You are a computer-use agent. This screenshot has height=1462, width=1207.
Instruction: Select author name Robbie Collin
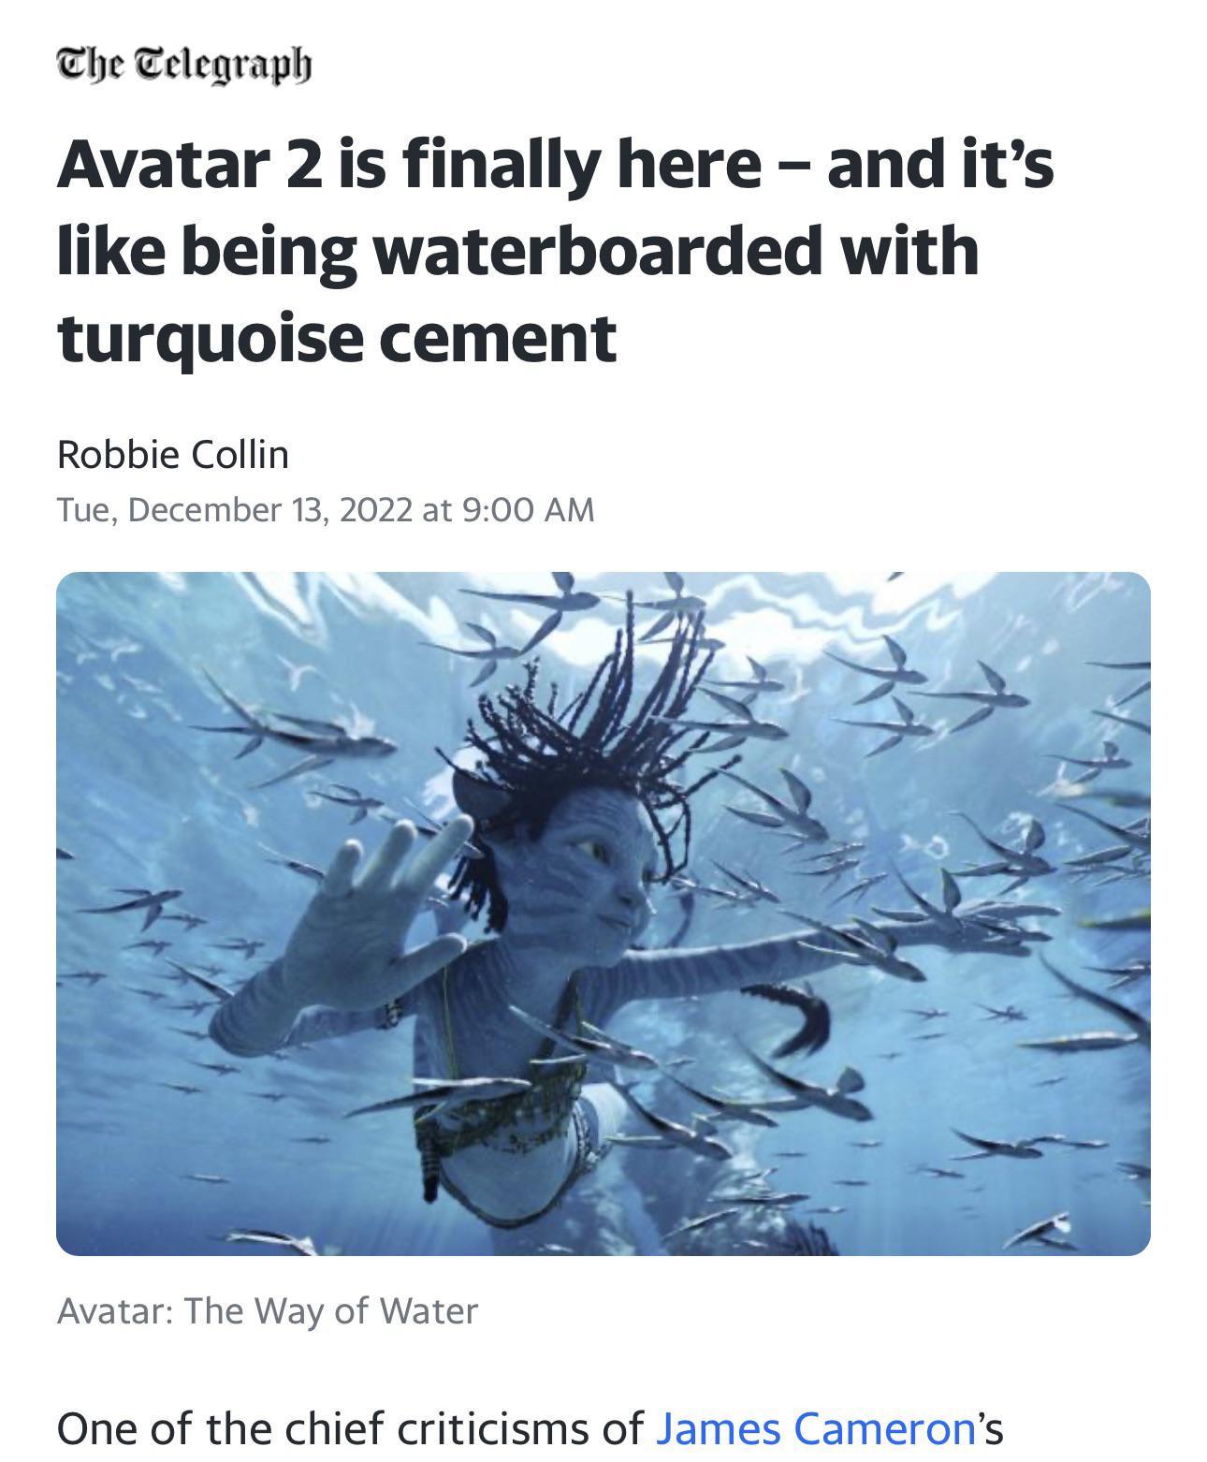click(173, 455)
